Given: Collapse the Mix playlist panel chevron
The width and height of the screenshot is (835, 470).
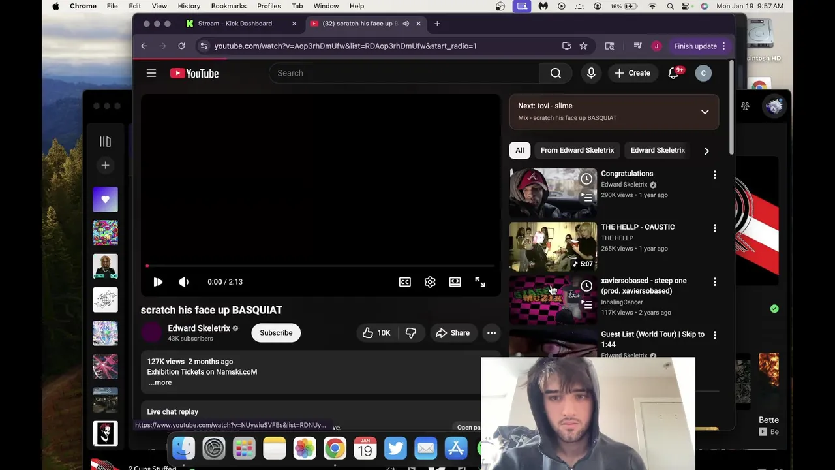Looking at the screenshot, I should click(705, 112).
